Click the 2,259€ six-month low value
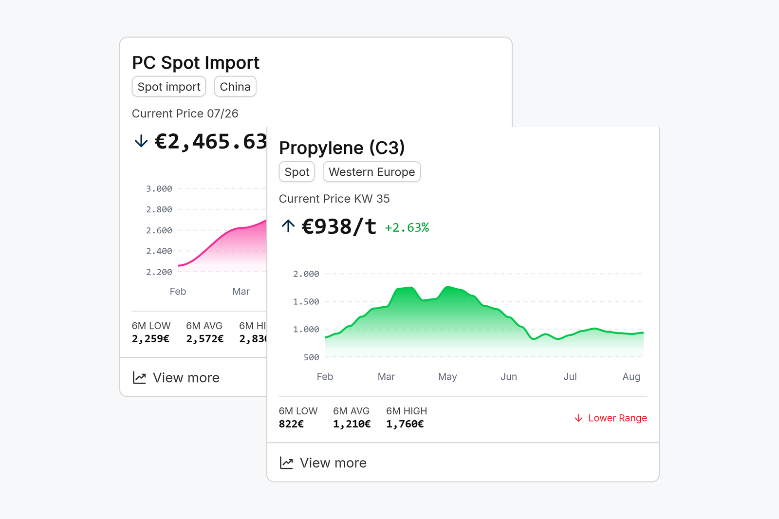Viewport: 779px width, 519px height. [150, 339]
